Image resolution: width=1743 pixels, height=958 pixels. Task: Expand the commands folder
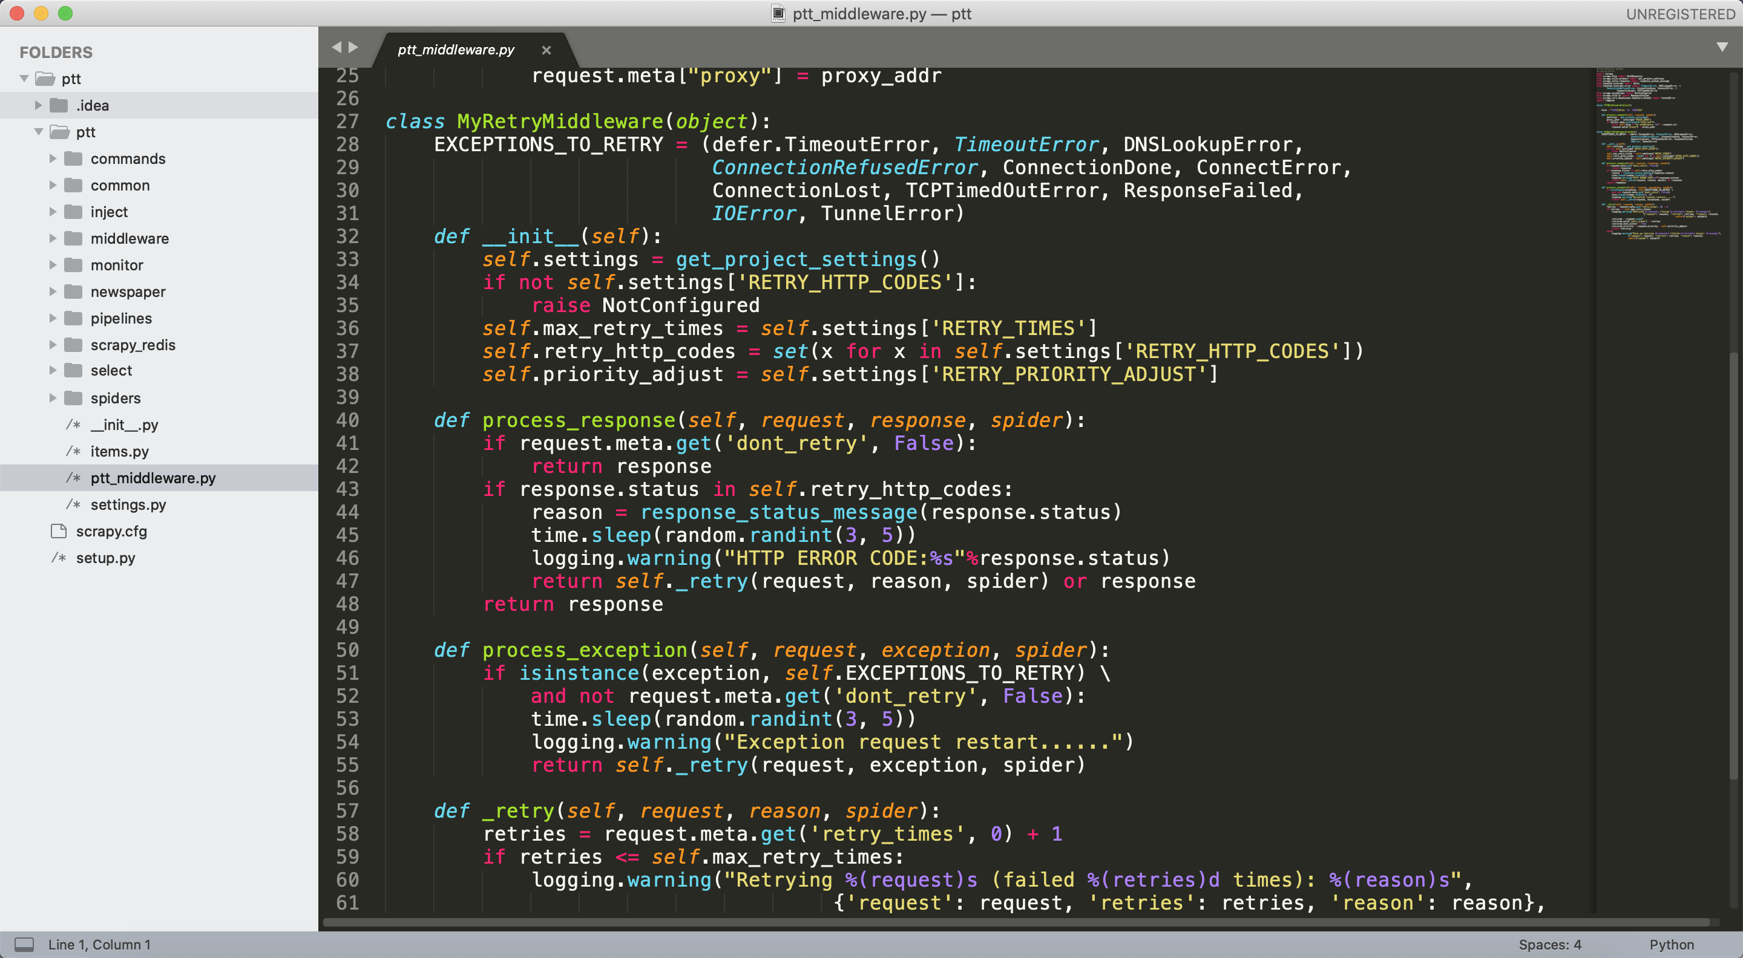click(51, 158)
